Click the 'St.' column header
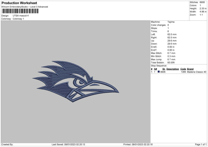 (164, 69)
